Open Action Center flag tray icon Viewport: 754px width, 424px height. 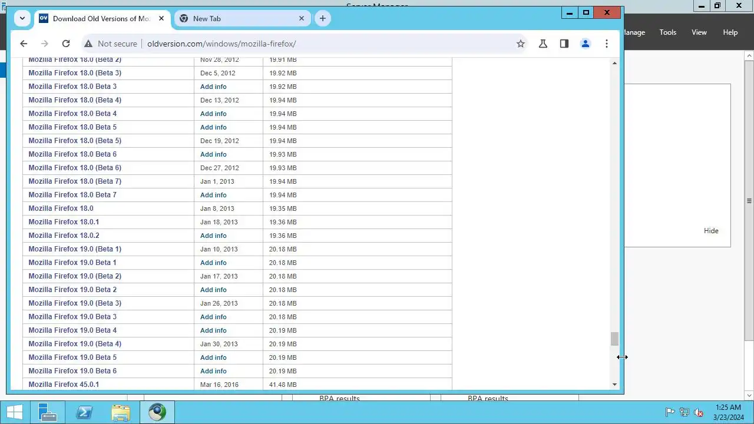[x=670, y=412]
